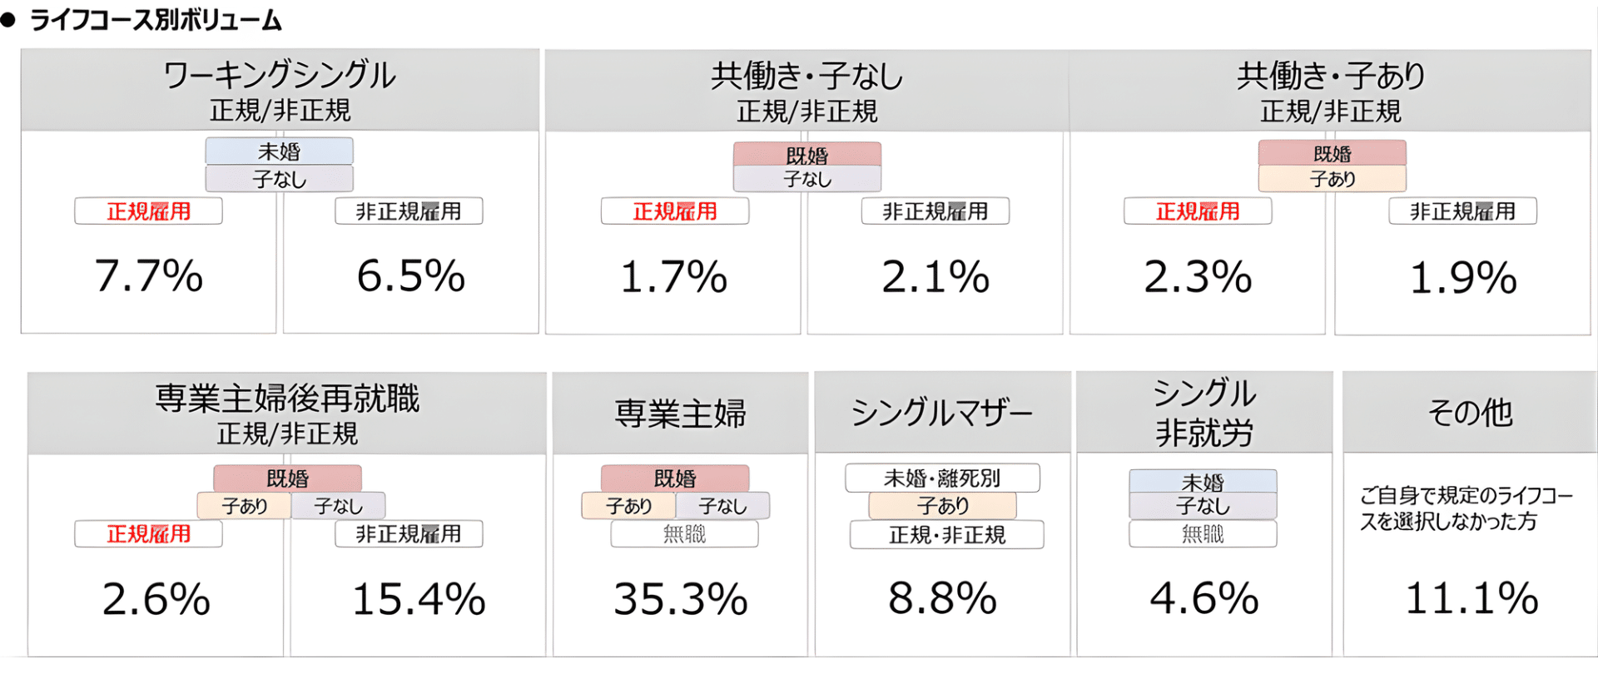Select the 6.5% figure

coord(410,276)
